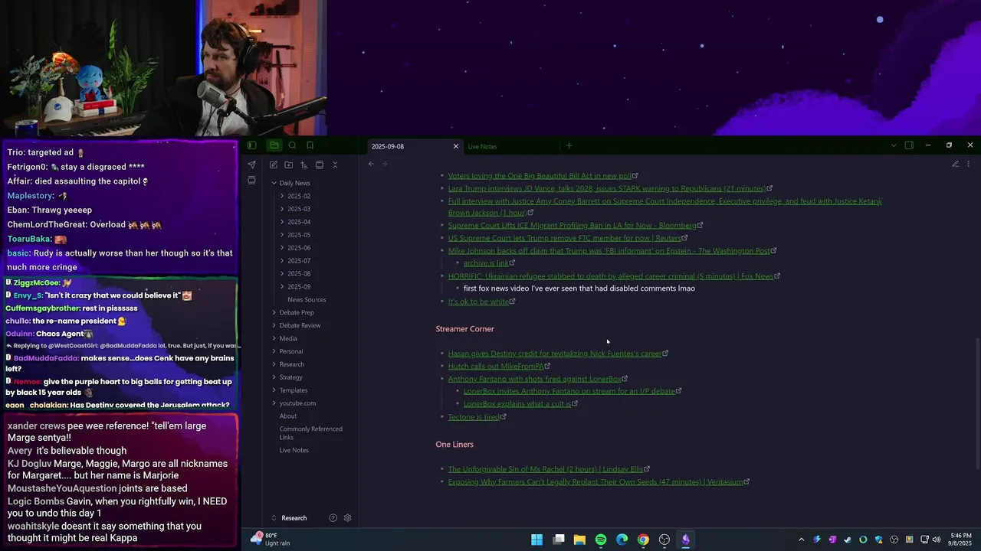Open the Lara Trump interviews JD Vance link
Screen dimensions: 981x551
coord(606,188)
